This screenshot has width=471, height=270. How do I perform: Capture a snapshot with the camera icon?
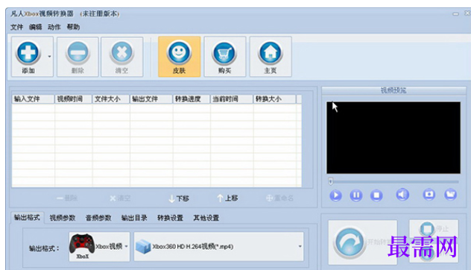(429, 195)
